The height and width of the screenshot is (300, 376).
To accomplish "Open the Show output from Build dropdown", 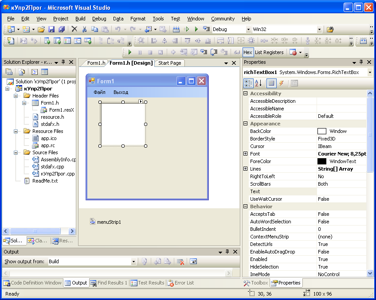I will tap(133, 261).
